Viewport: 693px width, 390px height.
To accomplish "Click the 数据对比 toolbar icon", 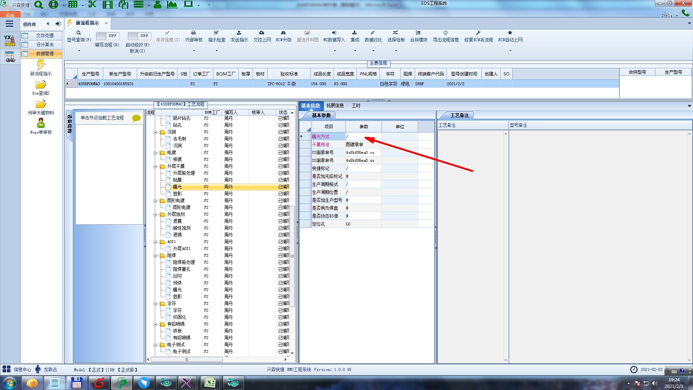I will (x=373, y=33).
